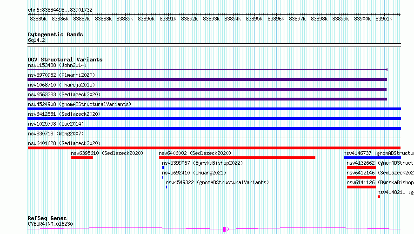Viewport: 414px width, 234px height.
Task: Click the 6q14.2 cytogenetic band label
Action: tap(36, 40)
